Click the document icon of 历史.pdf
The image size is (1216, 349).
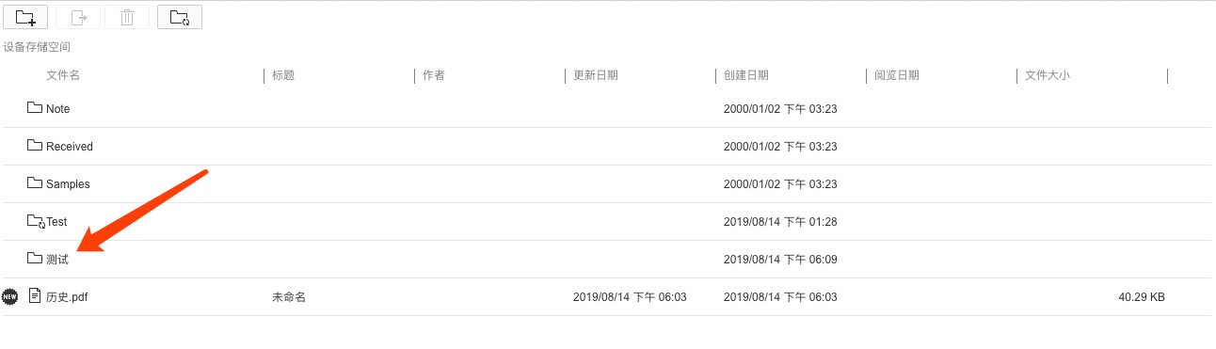pyautogui.click(x=35, y=296)
